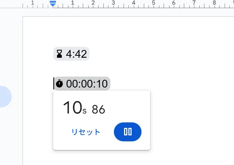Click ruler mark 5
Viewport: 234px width, 165px height.
coord(154,3)
